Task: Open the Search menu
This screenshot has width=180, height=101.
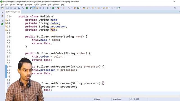Action: pos(36,4)
